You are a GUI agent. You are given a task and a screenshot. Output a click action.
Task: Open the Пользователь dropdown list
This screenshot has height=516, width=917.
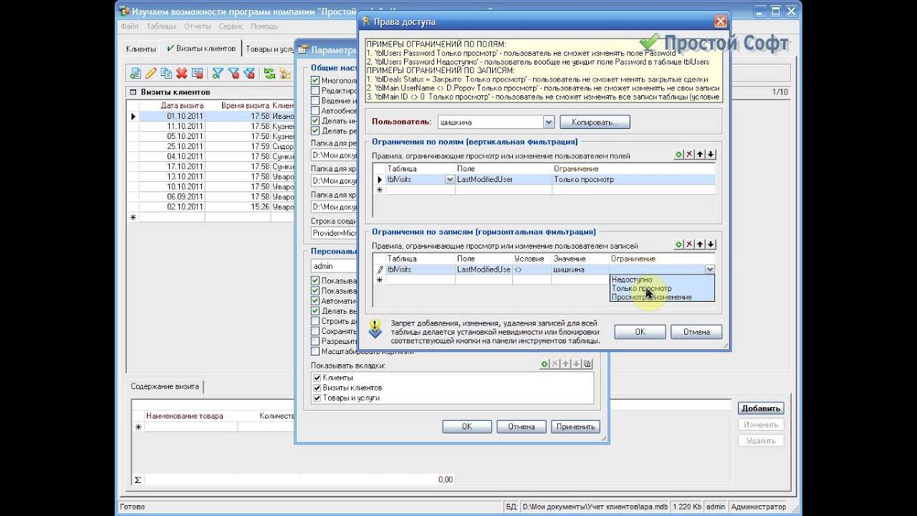[x=549, y=123]
